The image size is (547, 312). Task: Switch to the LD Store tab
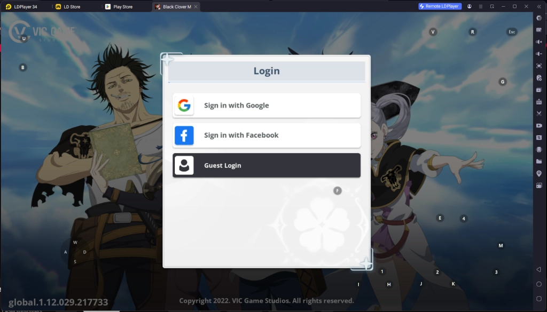68,6
